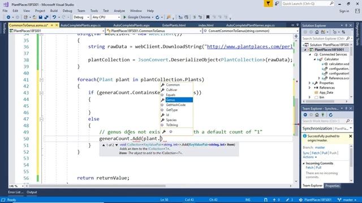
Task: Click the New Project toolbar icon
Action: 25,17
